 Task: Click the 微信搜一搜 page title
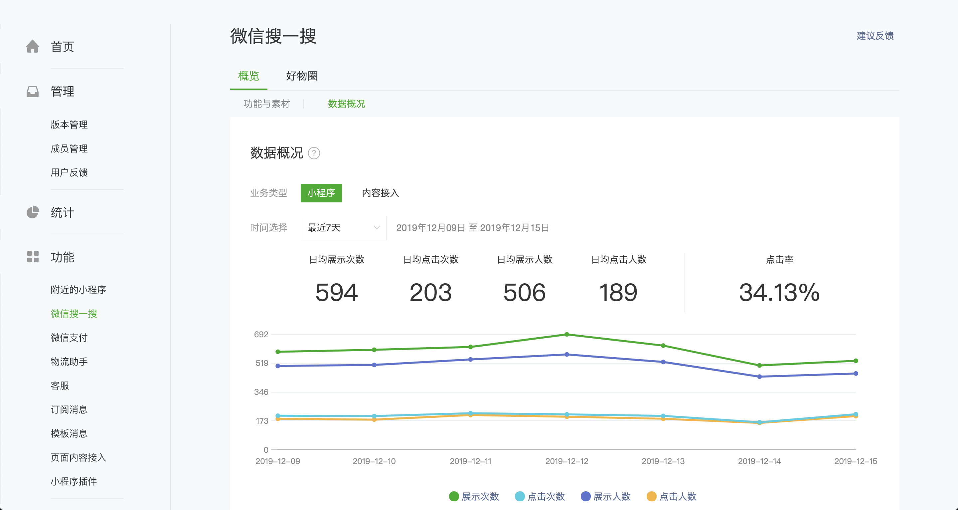[273, 36]
